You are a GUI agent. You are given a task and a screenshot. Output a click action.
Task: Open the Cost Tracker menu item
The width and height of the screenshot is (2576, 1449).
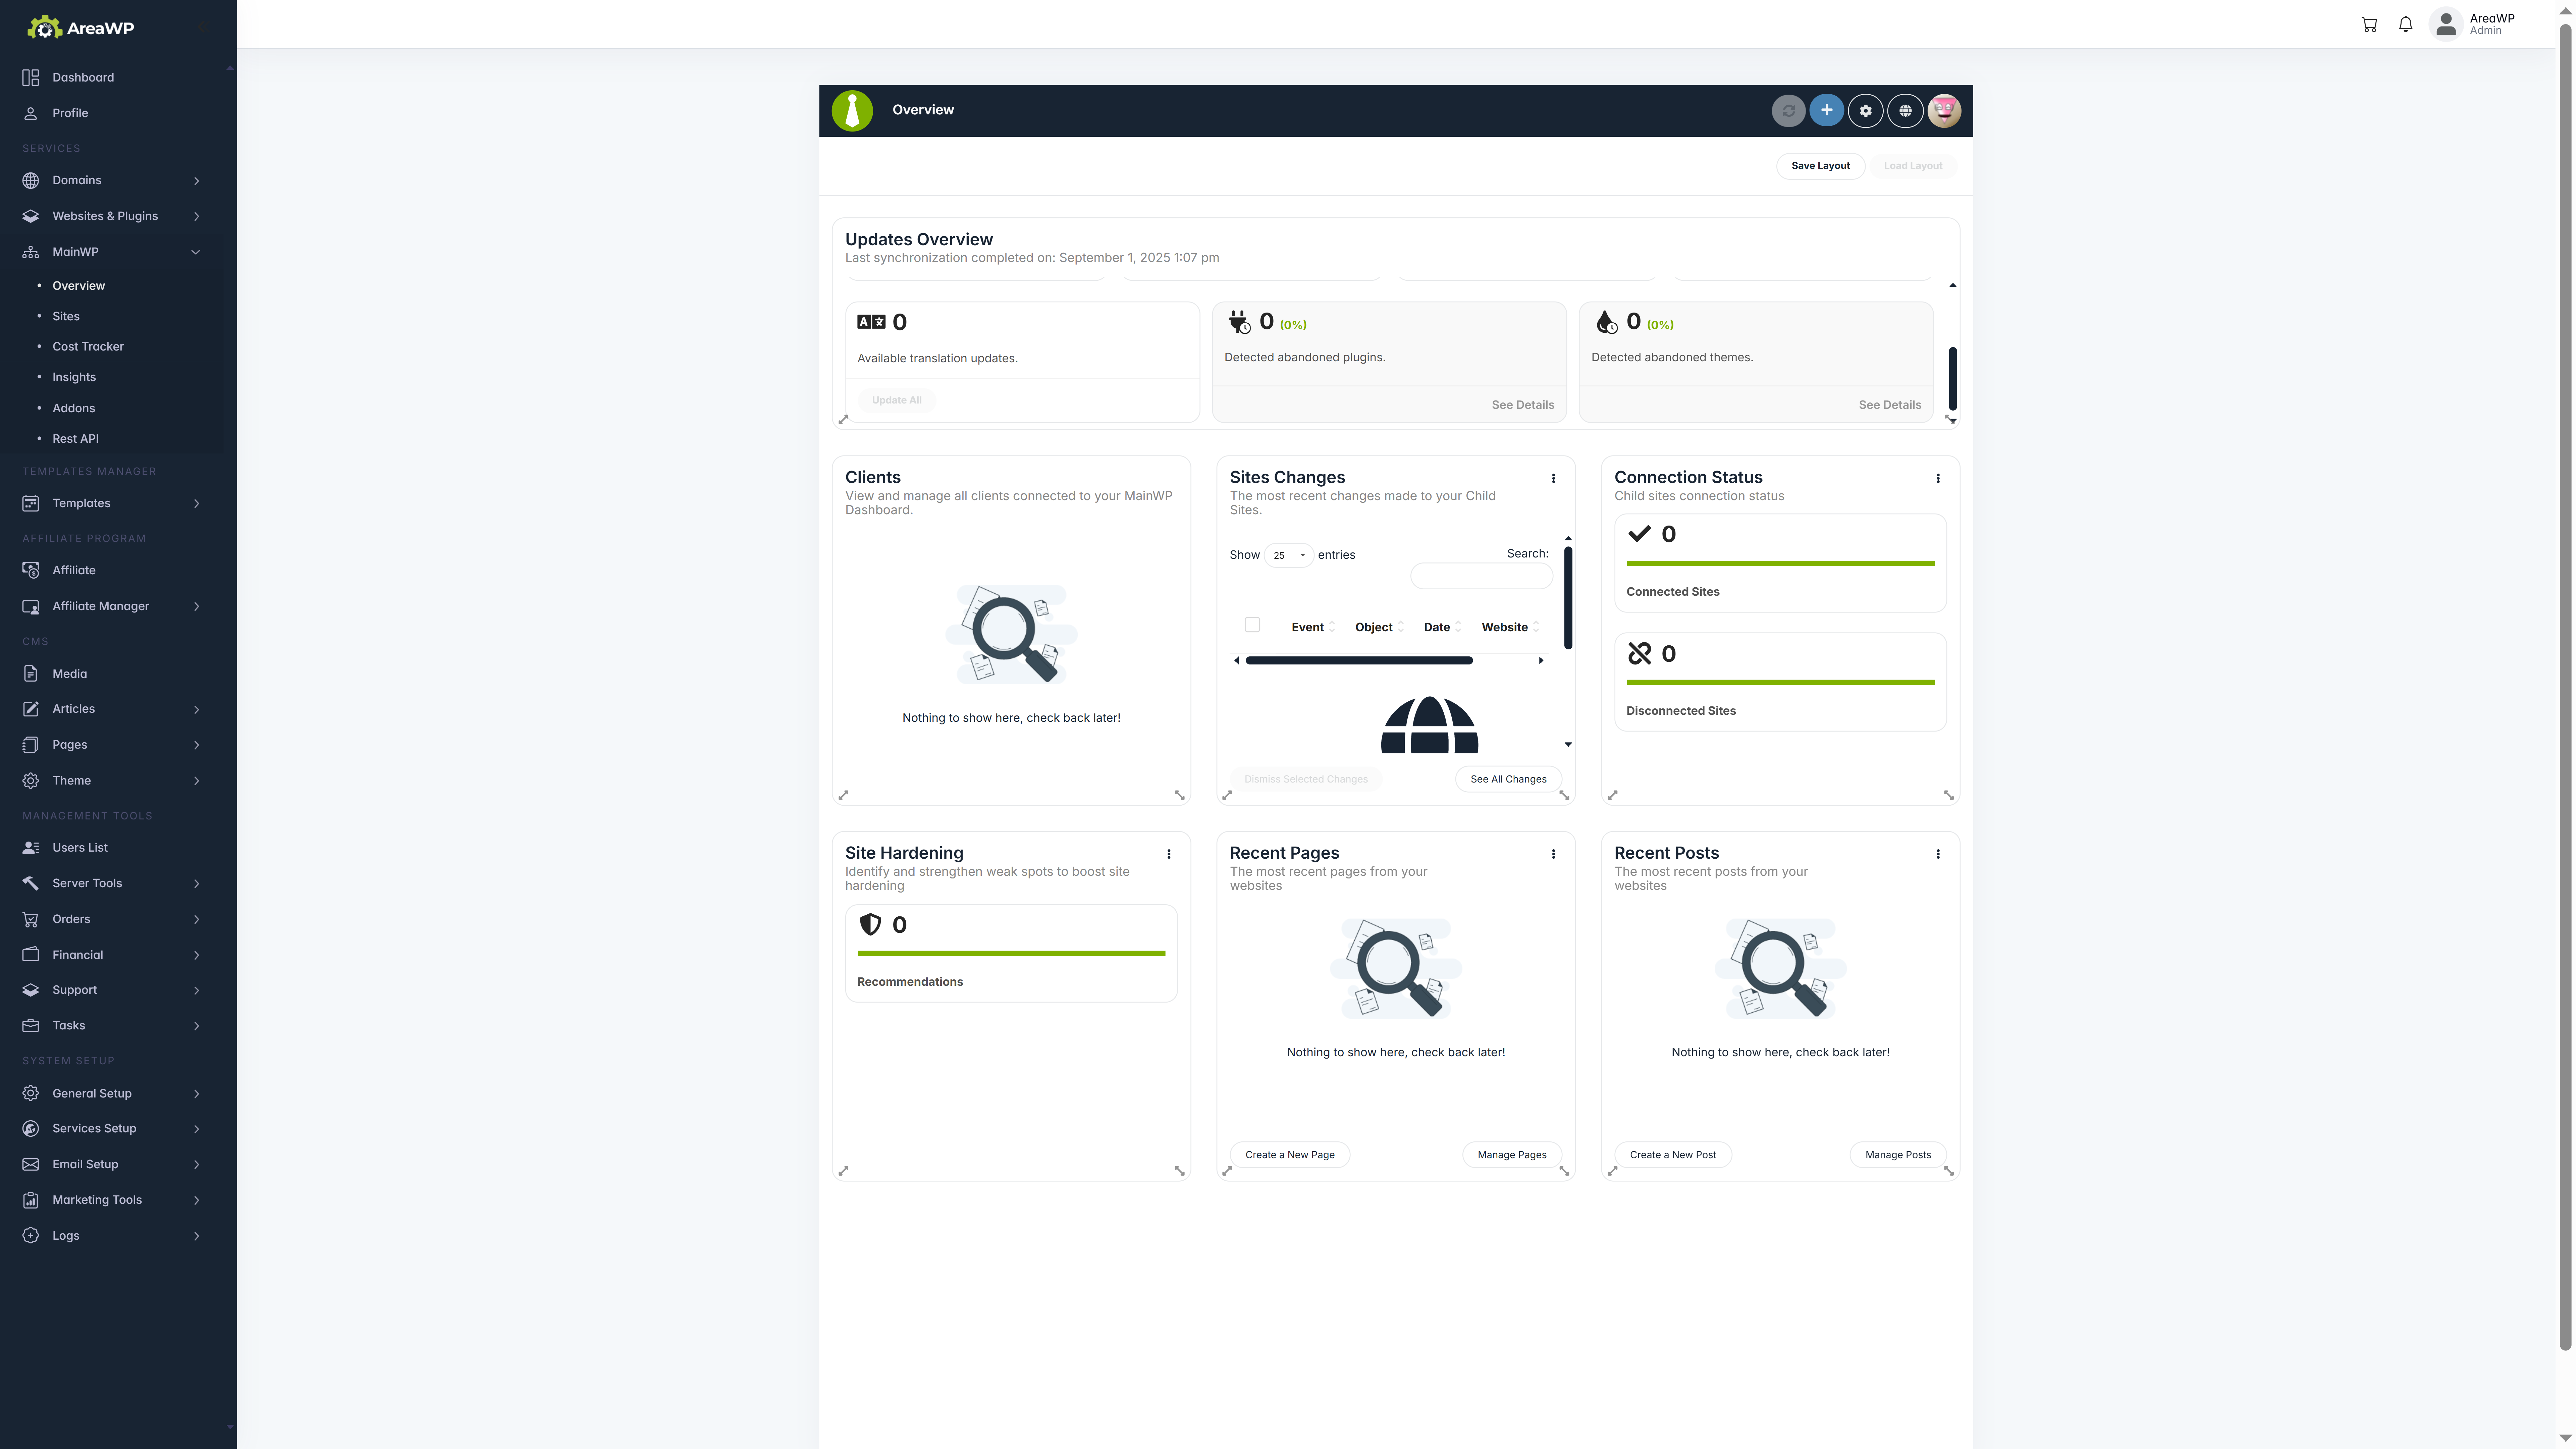(88, 346)
